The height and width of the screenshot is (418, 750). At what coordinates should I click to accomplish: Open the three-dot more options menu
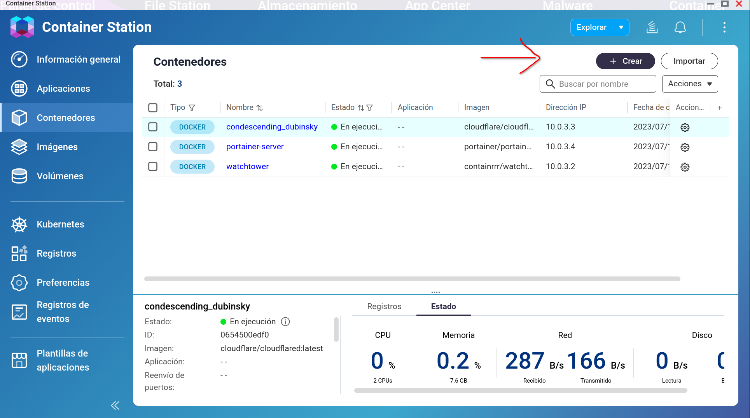coord(724,28)
